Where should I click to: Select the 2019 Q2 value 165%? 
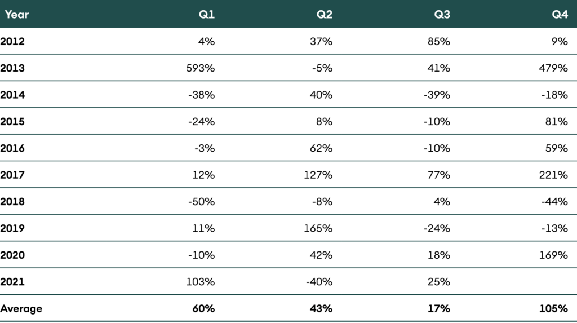click(x=318, y=228)
